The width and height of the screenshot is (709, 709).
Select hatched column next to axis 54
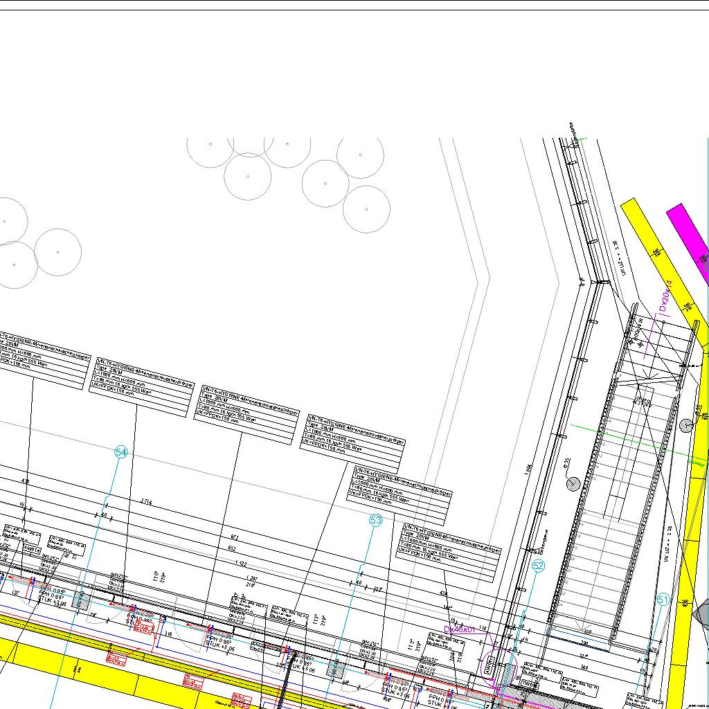point(82,600)
